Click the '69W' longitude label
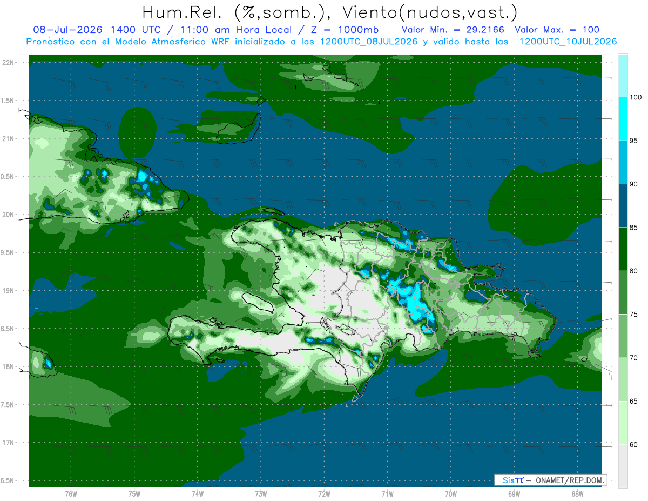Screen dimensions: 648x501 [x=514, y=494]
